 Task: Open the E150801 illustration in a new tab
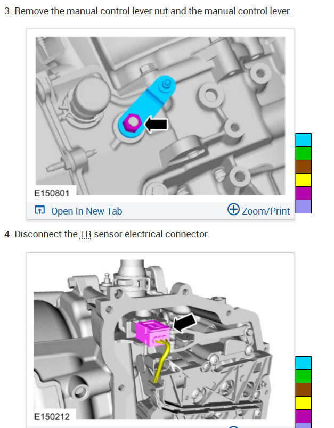[x=78, y=211]
